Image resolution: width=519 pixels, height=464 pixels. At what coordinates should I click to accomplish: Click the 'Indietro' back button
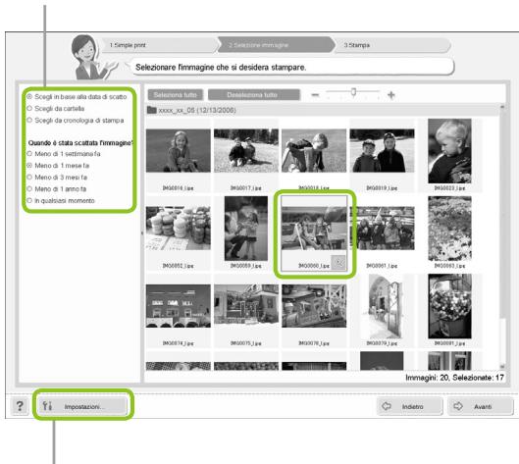[x=409, y=406]
